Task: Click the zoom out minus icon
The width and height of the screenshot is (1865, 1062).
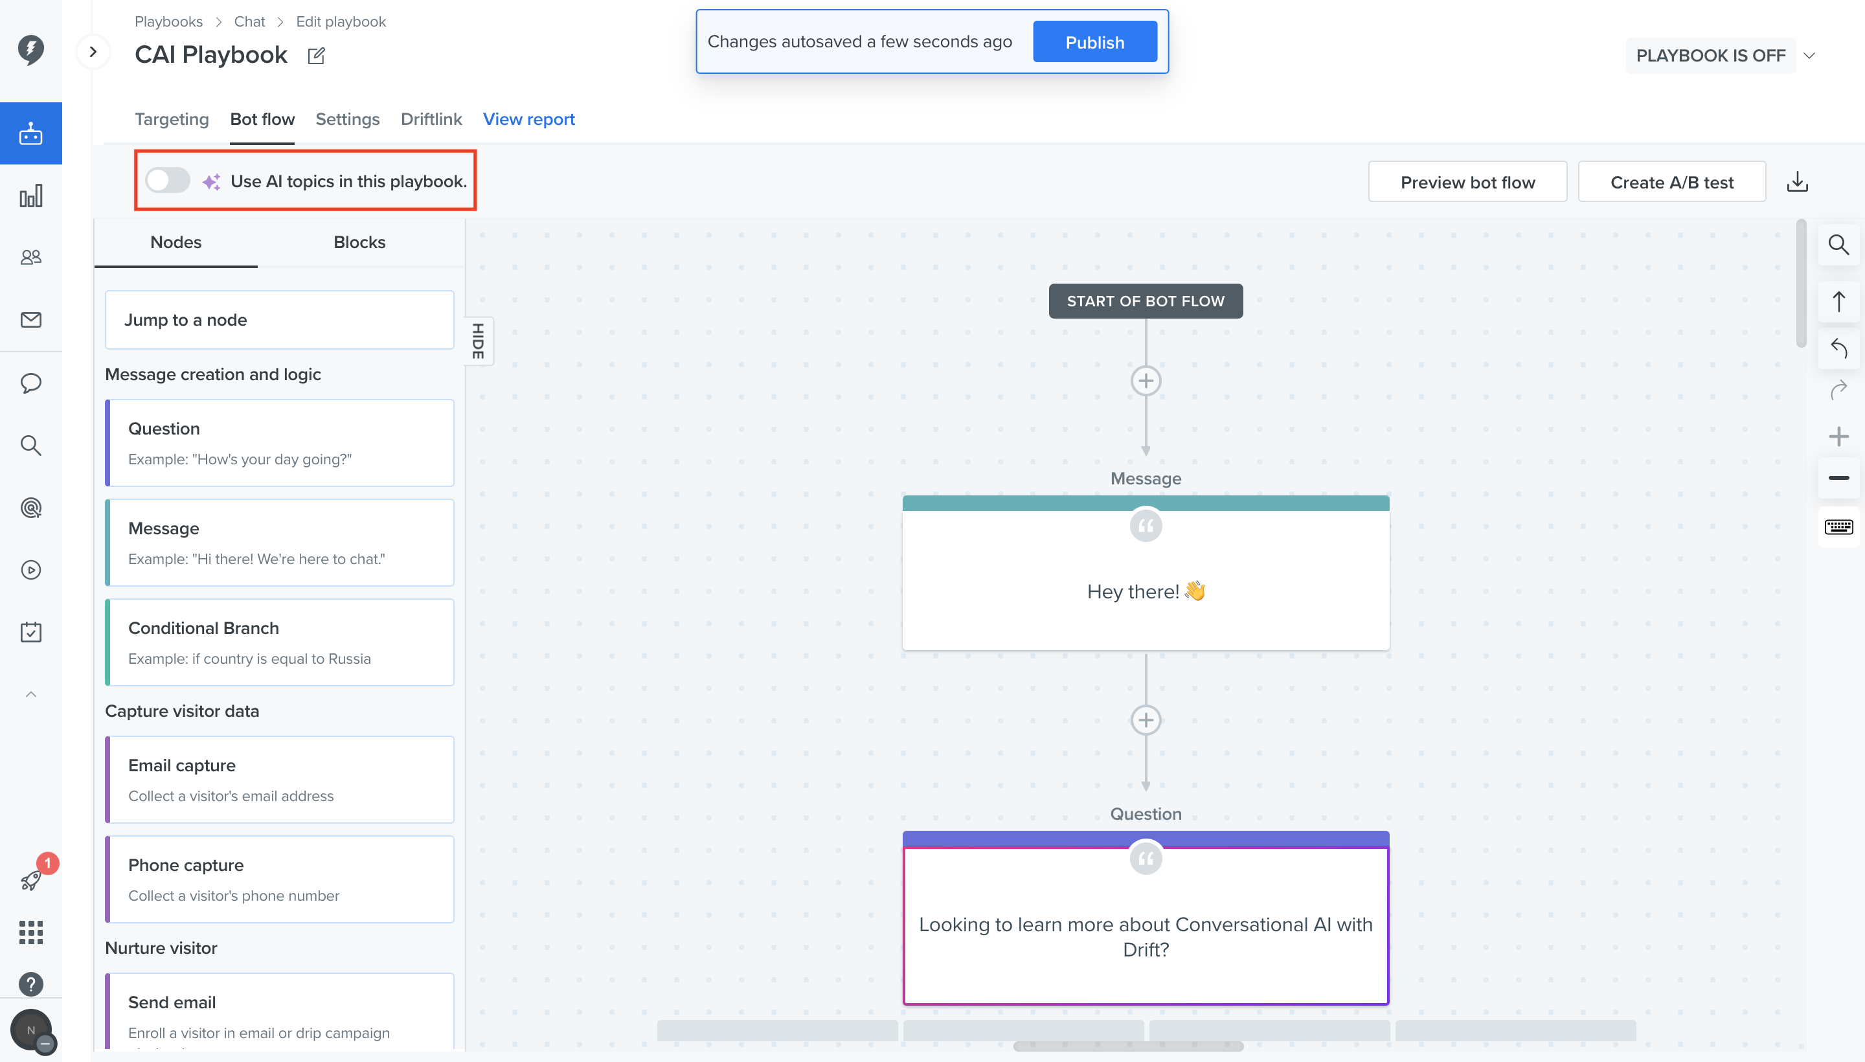Action: pos(1838,478)
